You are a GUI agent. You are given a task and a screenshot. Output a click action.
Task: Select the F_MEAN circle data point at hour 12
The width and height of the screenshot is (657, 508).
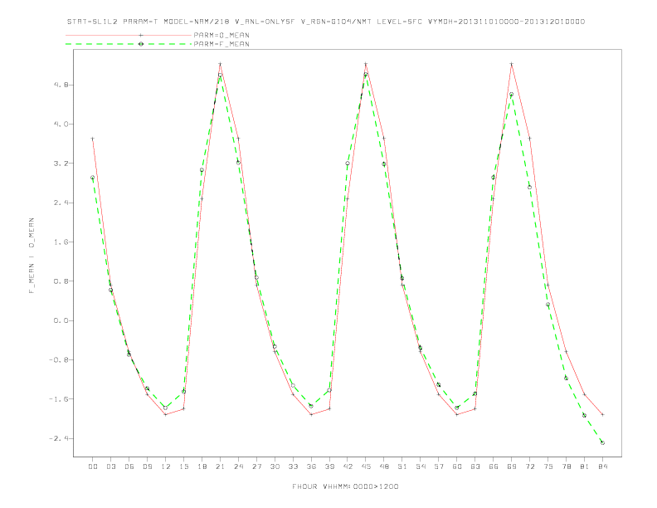pyautogui.click(x=166, y=408)
